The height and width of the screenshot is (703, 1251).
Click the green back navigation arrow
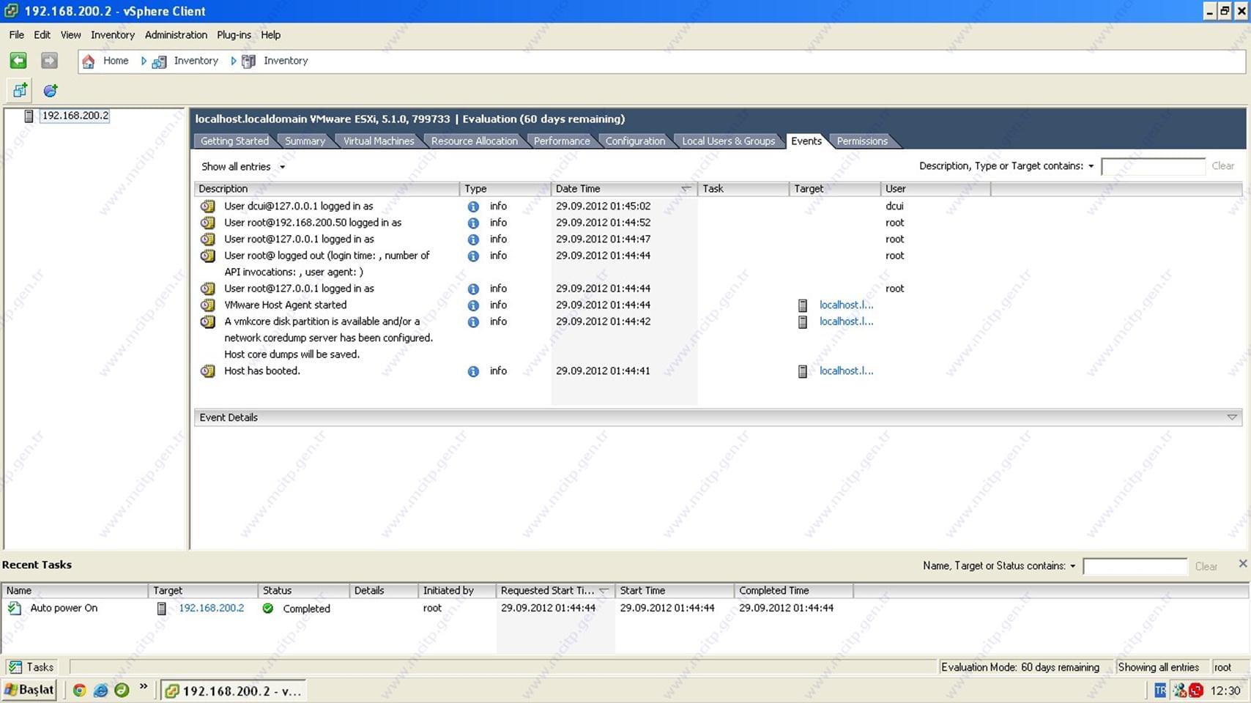coord(18,61)
